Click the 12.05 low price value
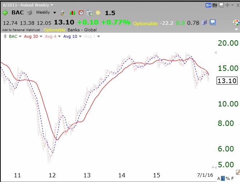 click(44, 23)
